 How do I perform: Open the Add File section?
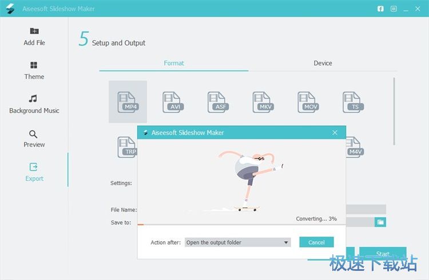pos(34,37)
